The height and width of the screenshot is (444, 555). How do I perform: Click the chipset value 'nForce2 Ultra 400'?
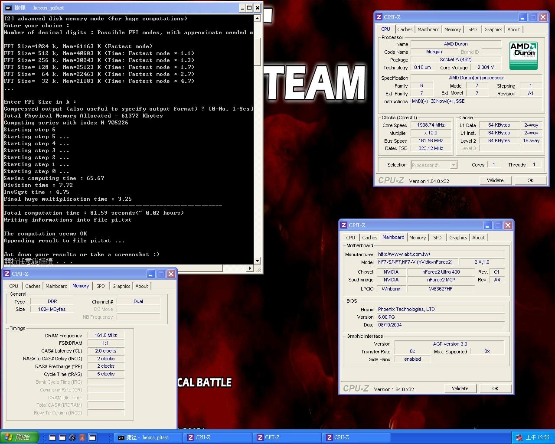pyautogui.click(x=441, y=272)
